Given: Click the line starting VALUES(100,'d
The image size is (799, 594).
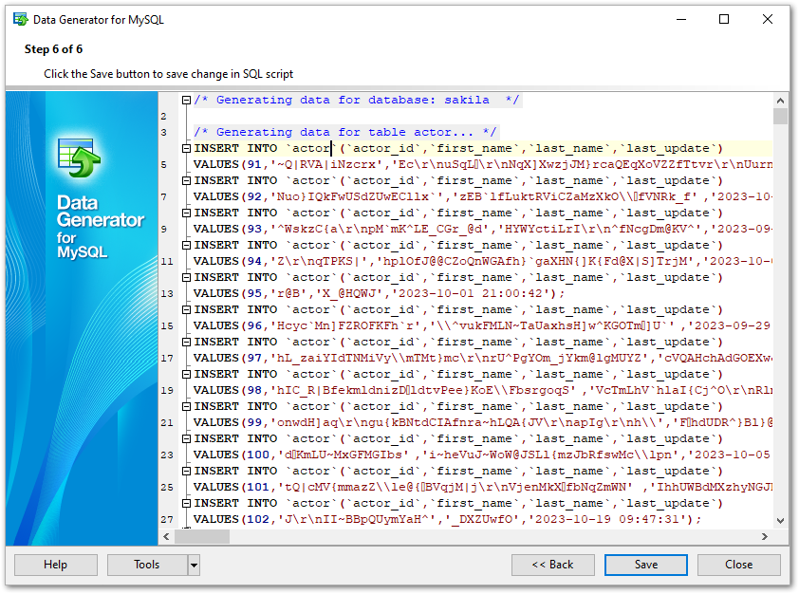Looking at the screenshot, I should tap(483, 455).
